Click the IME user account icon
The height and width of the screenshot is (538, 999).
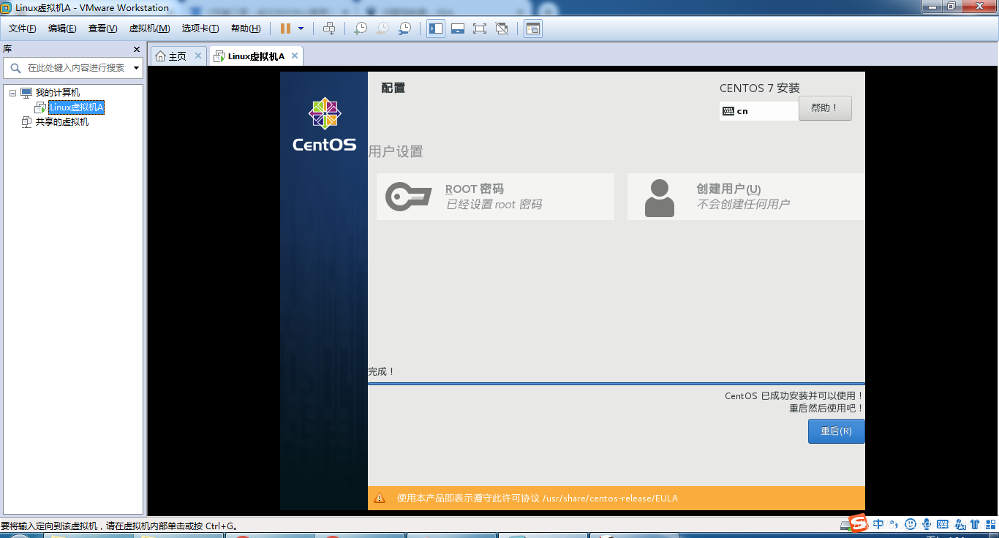959,524
